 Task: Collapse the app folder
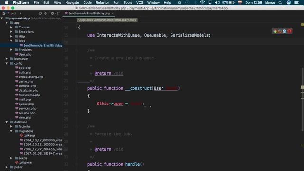[7, 23]
